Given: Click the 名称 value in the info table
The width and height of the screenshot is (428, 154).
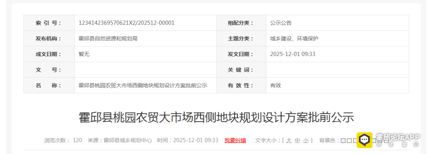Looking at the screenshot, I should pyautogui.click(x=143, y=85).
